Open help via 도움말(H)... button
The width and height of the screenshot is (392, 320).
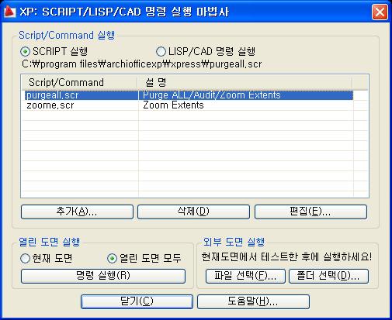pos(253,301)
